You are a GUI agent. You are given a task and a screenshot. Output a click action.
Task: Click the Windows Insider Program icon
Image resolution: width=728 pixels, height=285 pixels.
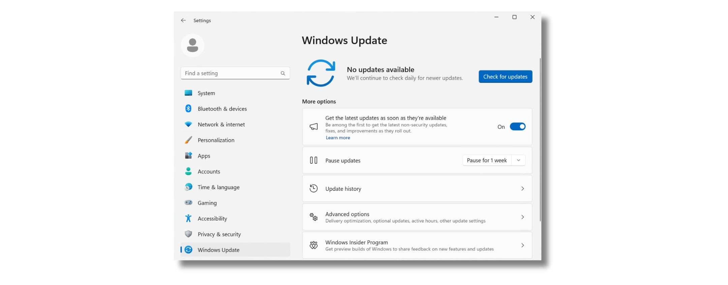pos(313,245)
